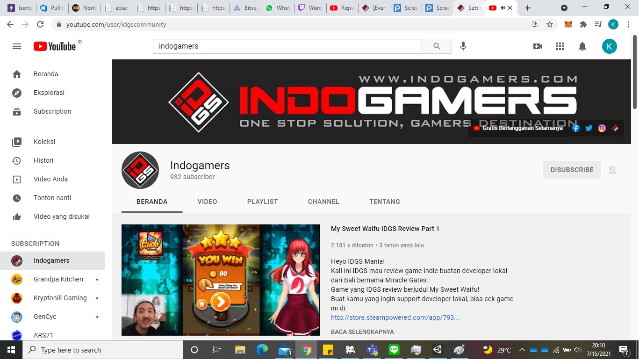Bookmark the page with the star icon
This screenshot has width=639, height=360.
(550, 24)
